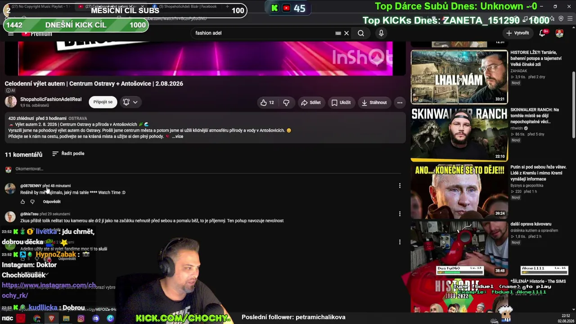Open Brave browser from the taskbar
The image size is (576, 324).
[51, 319]
